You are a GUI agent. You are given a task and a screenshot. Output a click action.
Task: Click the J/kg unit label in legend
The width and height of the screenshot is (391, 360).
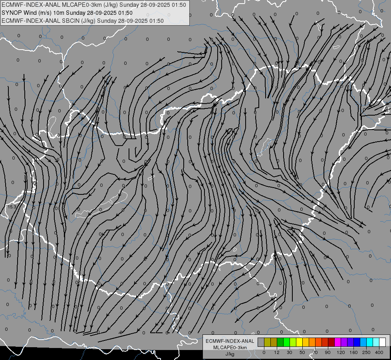click(x=230, y=354)
